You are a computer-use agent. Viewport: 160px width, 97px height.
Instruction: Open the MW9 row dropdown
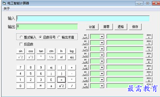[102, 86]
